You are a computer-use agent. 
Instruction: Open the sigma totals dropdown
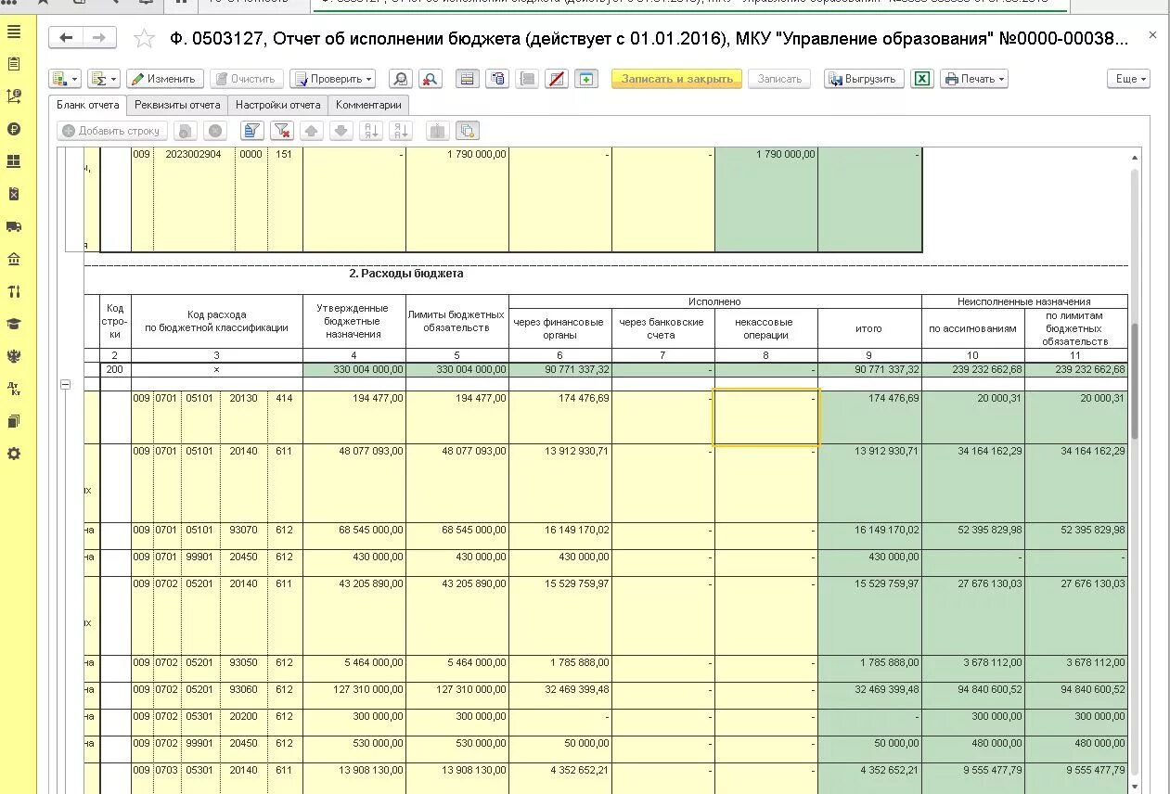pos(104,79)
